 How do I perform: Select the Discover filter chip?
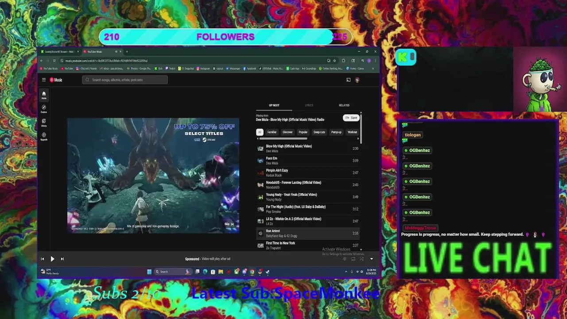click(x=287, y=132)
